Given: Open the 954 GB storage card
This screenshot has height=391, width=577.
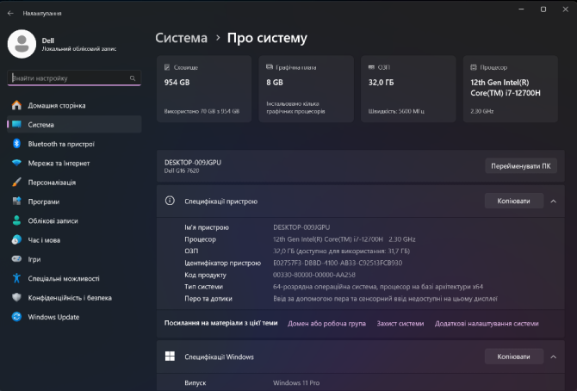Looking at the screenshot, I should [x=204, y=89].
